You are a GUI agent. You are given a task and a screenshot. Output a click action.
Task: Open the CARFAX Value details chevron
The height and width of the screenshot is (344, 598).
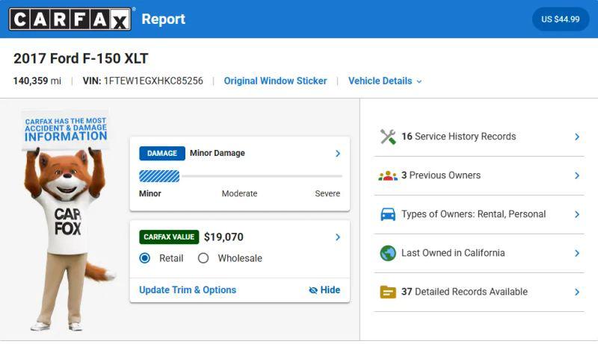(x=338, y=237)
